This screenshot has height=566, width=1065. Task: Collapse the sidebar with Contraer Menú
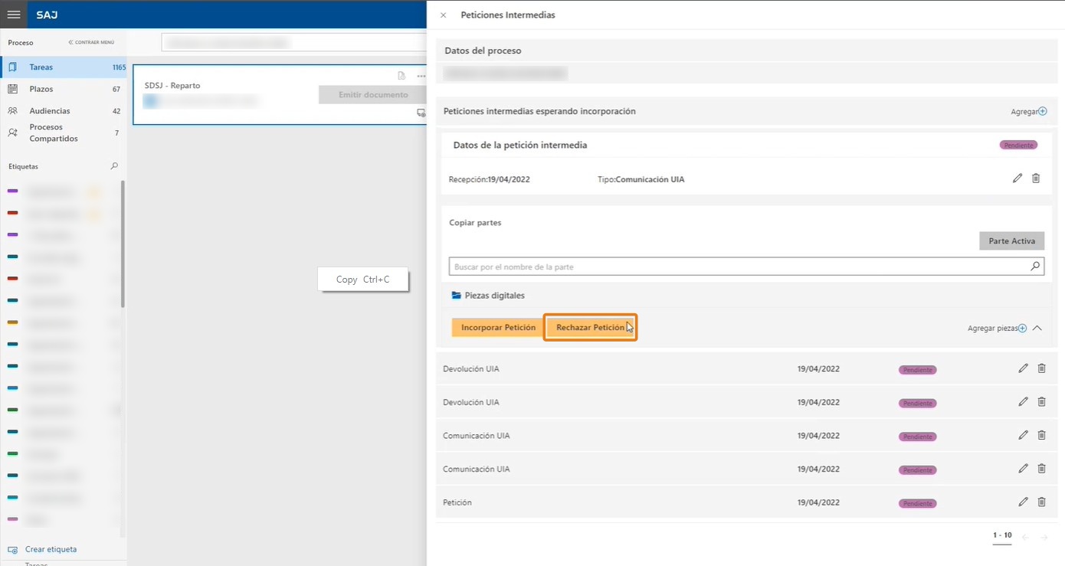tap(91, 42)
